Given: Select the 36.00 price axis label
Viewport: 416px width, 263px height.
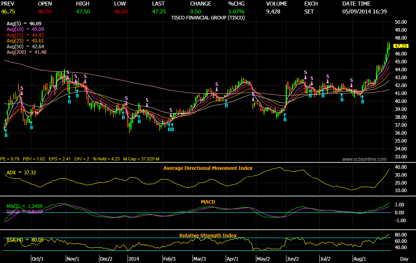Looking at the screenshot, I should [401, 133].
